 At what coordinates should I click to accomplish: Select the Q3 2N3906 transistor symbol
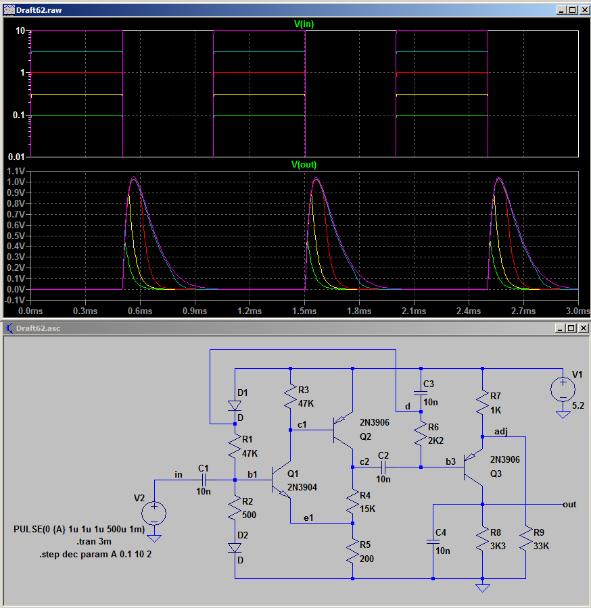[473, 467]
